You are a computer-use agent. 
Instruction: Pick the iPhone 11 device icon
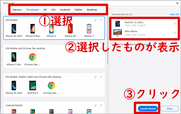pyautogui.click(x=89, y=29)
